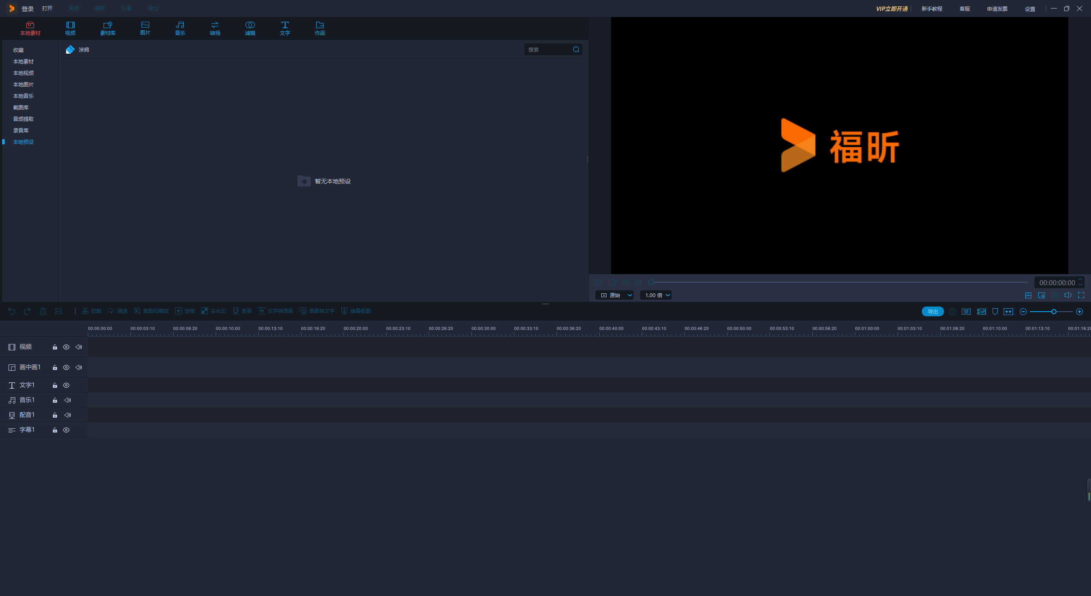Click the preview layout grid icon

[x=1028, y=295]
